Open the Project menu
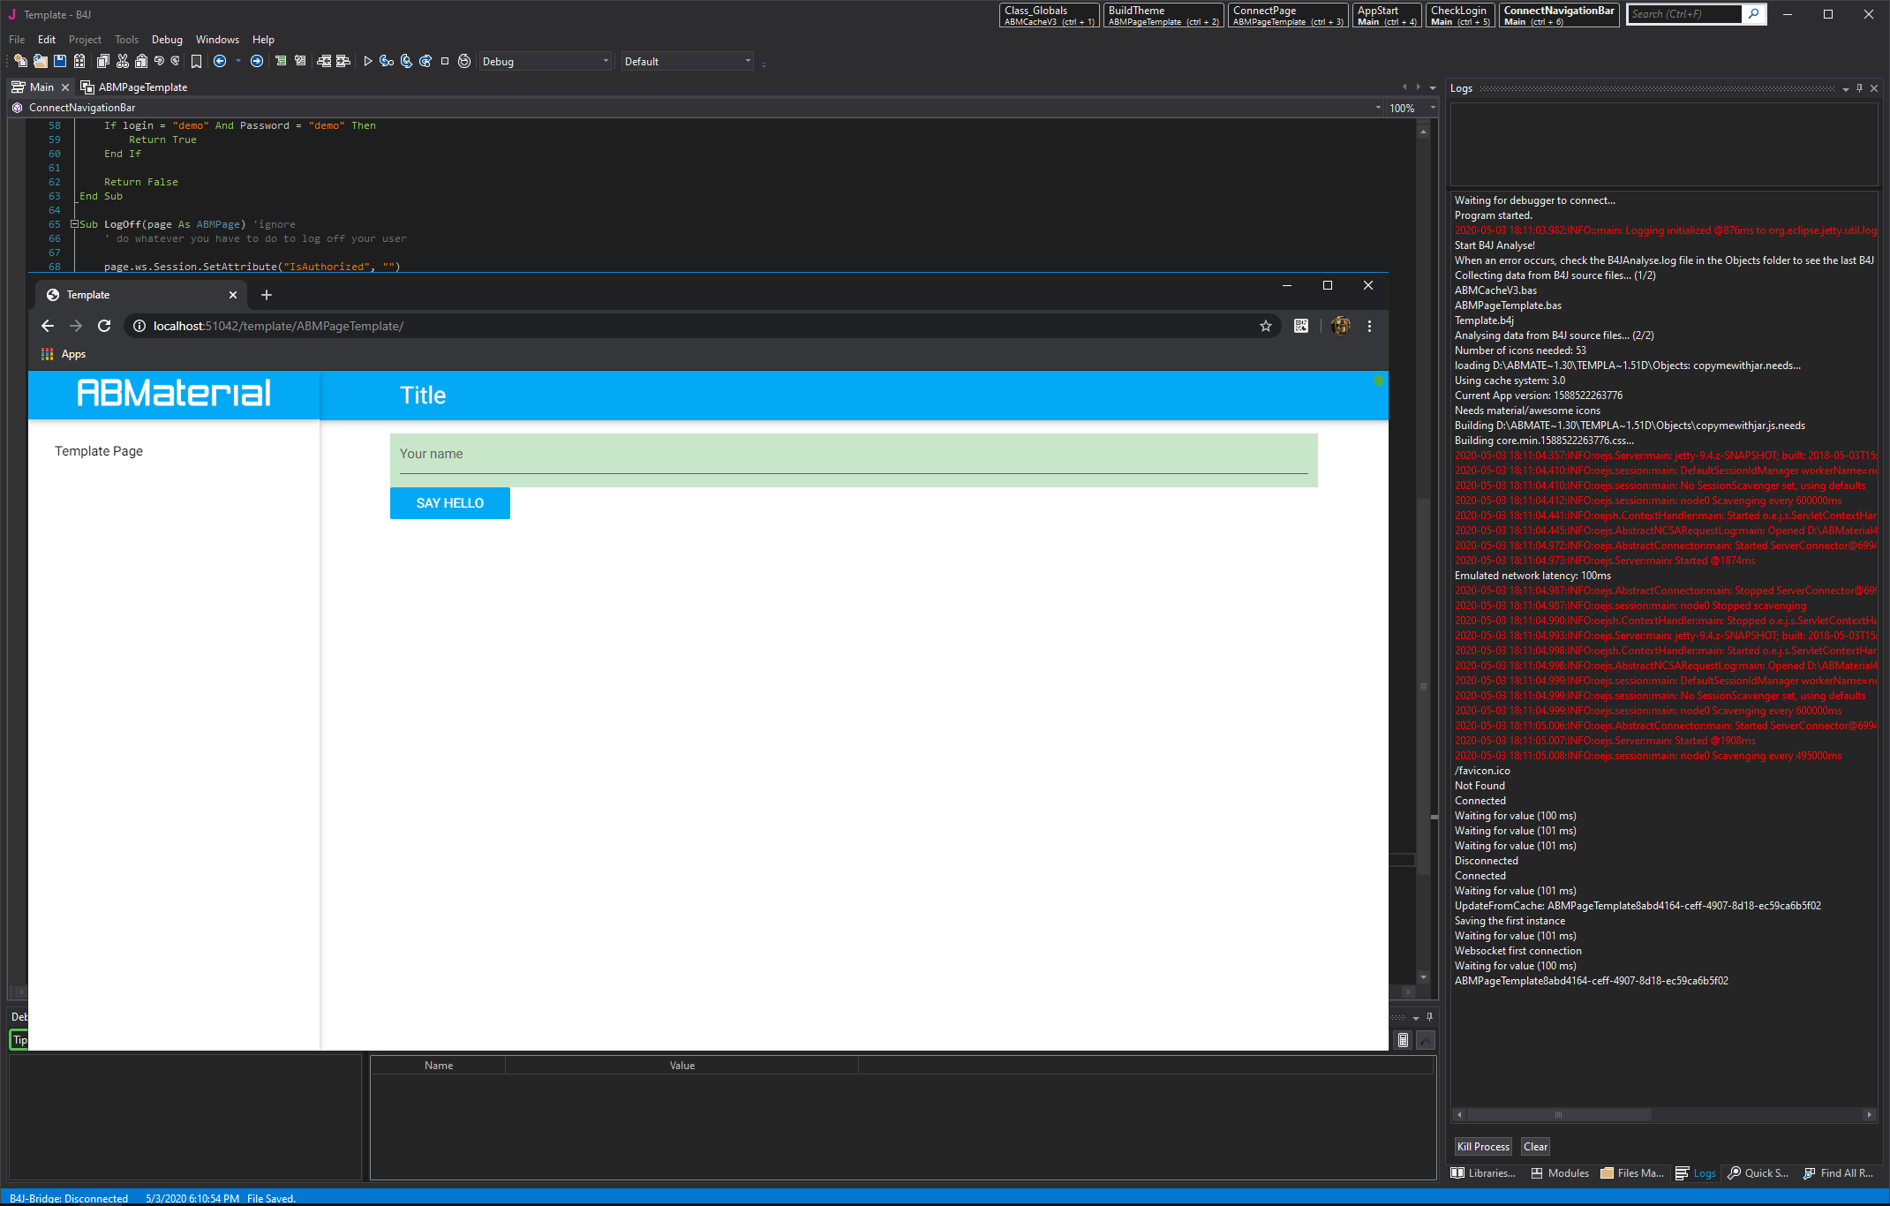 click(x=85, y=40)
